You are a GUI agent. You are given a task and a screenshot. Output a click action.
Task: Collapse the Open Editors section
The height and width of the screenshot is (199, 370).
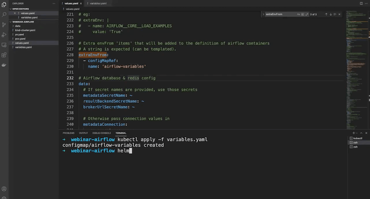click(x=20, y=8)
